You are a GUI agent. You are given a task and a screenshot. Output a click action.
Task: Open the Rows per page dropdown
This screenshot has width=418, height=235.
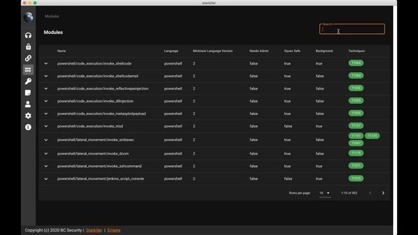coord(325,193)
